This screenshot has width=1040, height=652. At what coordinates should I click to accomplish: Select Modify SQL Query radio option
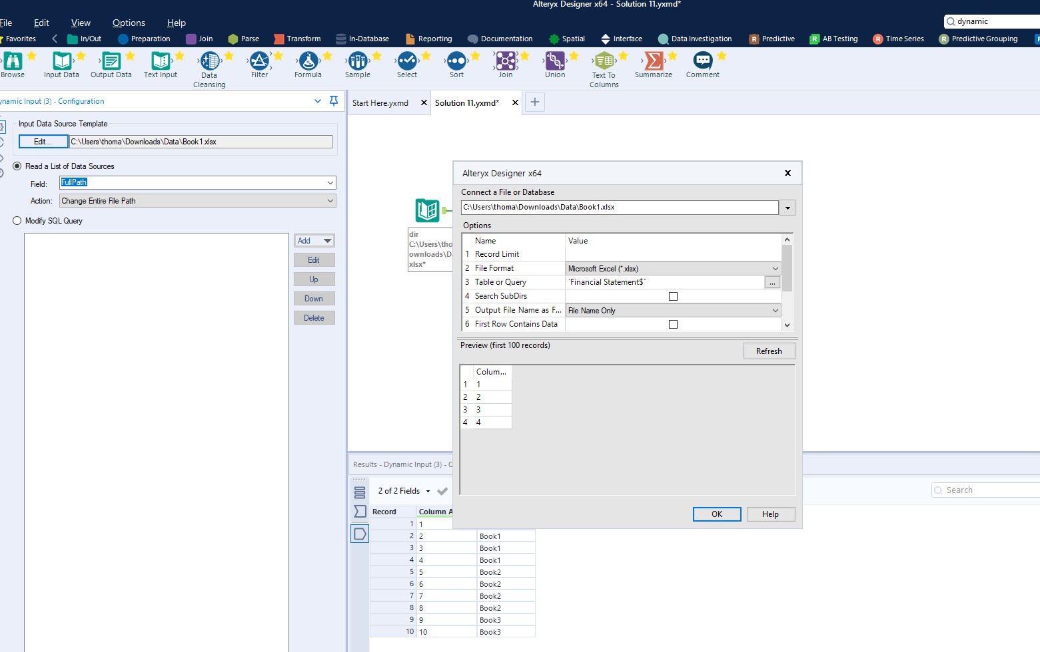(17, 221)
